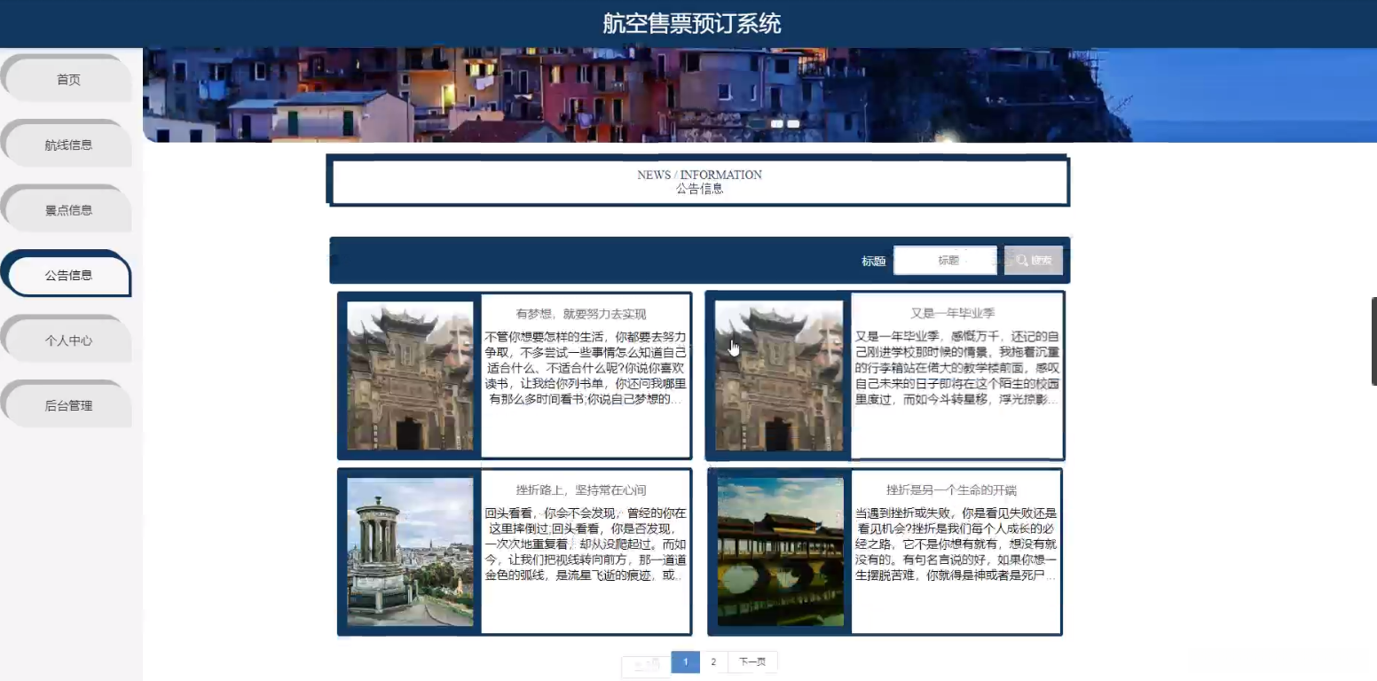The width and height of the screenshot is (1377, 681).
Task: Click the 搜索 search button with magnifier icon
Action: tap(1034, 260)
